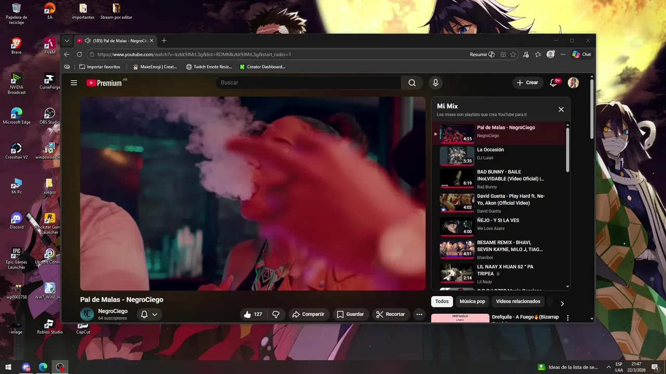The image size is (666, 374).
Task: Open Windows Start menu
Action: pyautogui.click(x=8, y=367)
